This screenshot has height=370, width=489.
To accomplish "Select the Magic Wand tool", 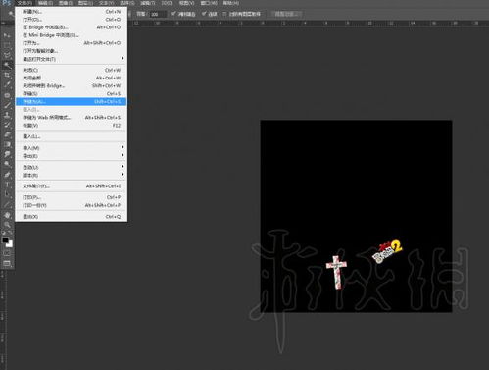I will click(7, 65).
